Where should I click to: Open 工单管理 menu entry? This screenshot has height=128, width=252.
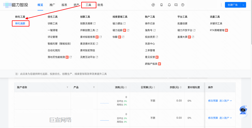point(150,51)
